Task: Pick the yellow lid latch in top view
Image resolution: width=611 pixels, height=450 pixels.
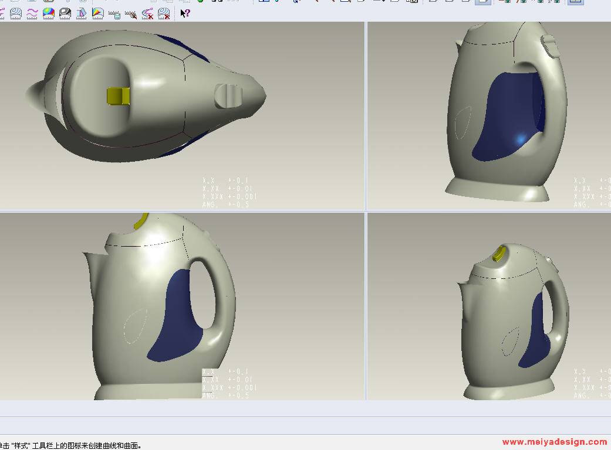Action: pyautogui.click(x=118, y=96)
